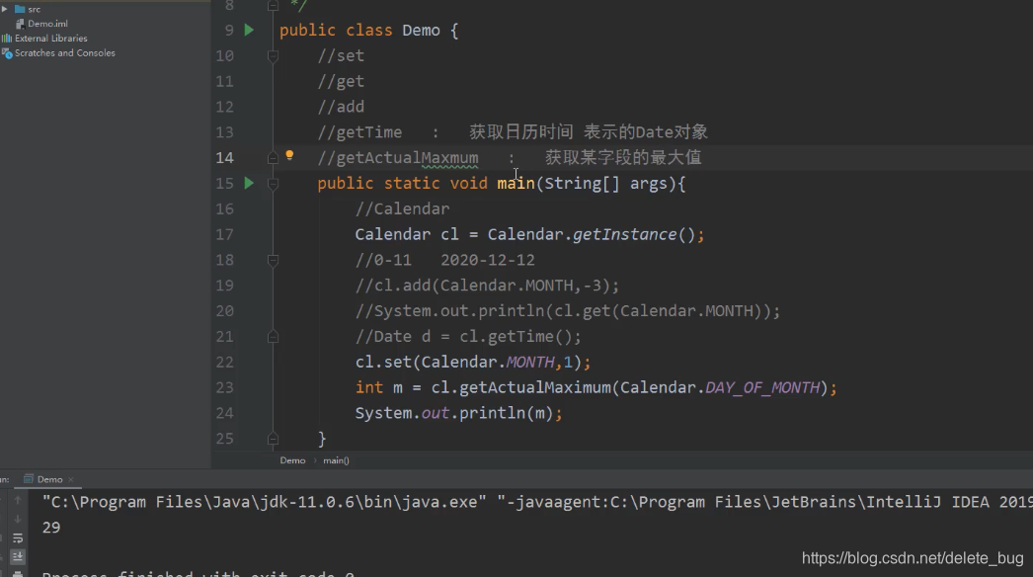Click the '//Calendar' comment on line 16
Image resolution: width=1033 pixels, height=577 pixels.
pos(403,209)
